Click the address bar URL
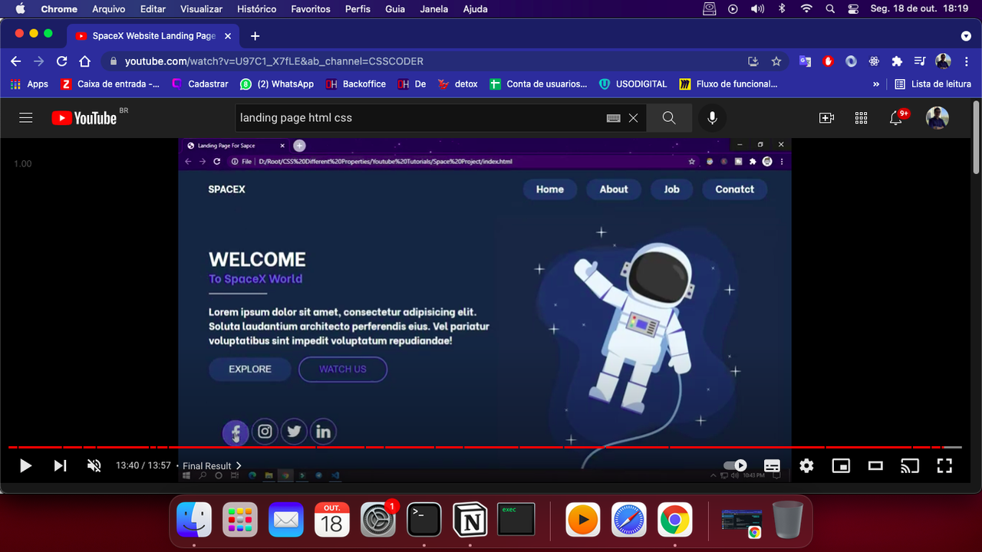The width and height of the screenshot is (982, 552). 274,61
